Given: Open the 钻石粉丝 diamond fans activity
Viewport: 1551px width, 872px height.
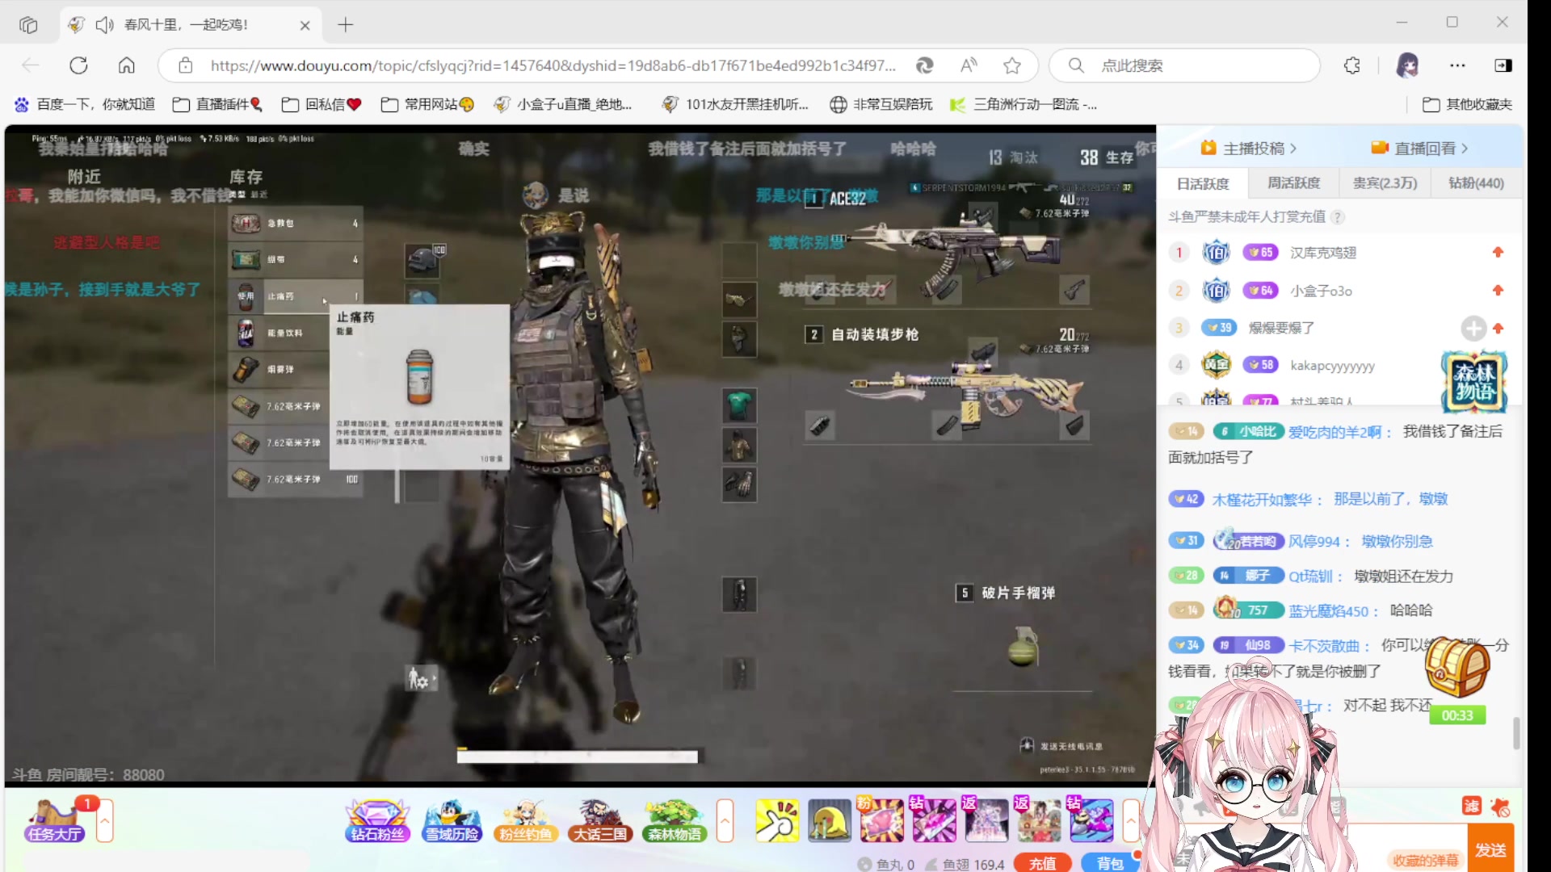Looking at the screenshot, I should coord(377,820).
